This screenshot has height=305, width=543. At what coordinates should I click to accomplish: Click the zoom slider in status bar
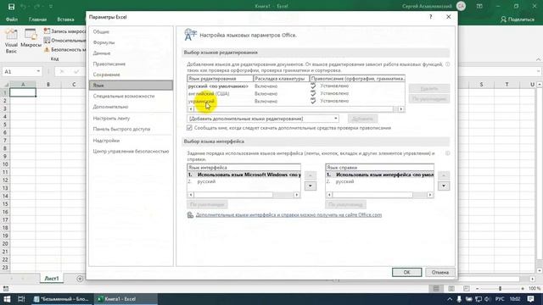[500, 288]
